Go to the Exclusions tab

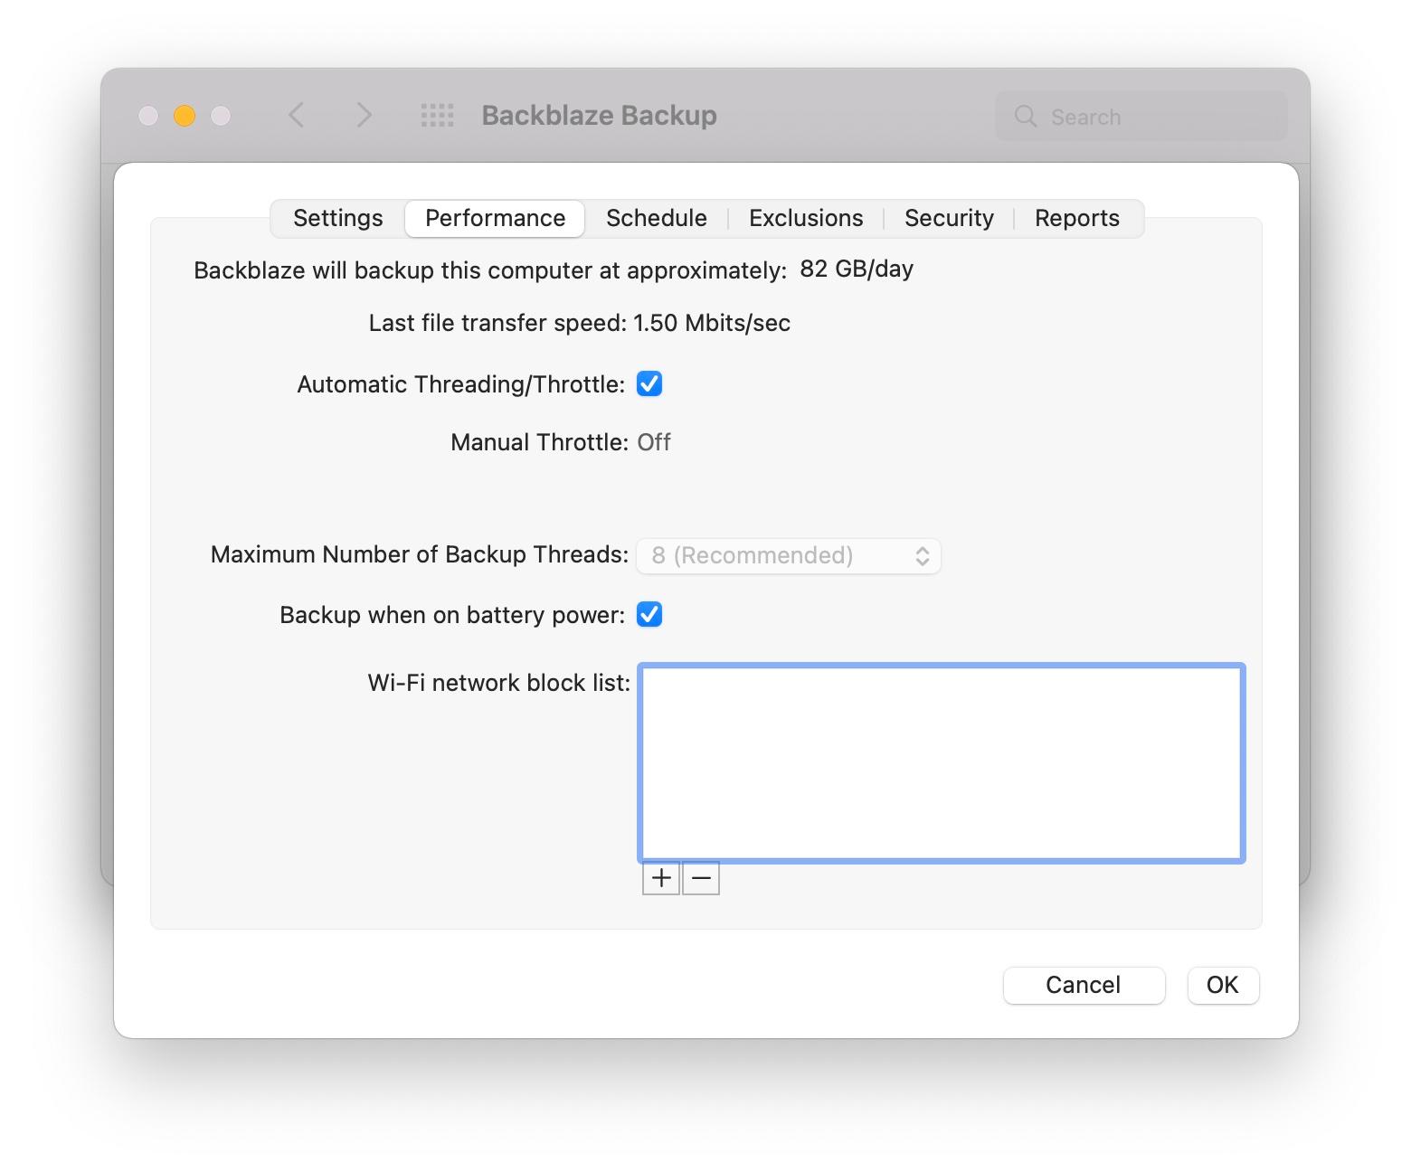pyautogui.click(x=806, y=218)
